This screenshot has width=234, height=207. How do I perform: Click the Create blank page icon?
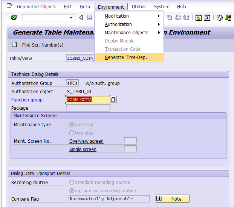click(14, 44)
